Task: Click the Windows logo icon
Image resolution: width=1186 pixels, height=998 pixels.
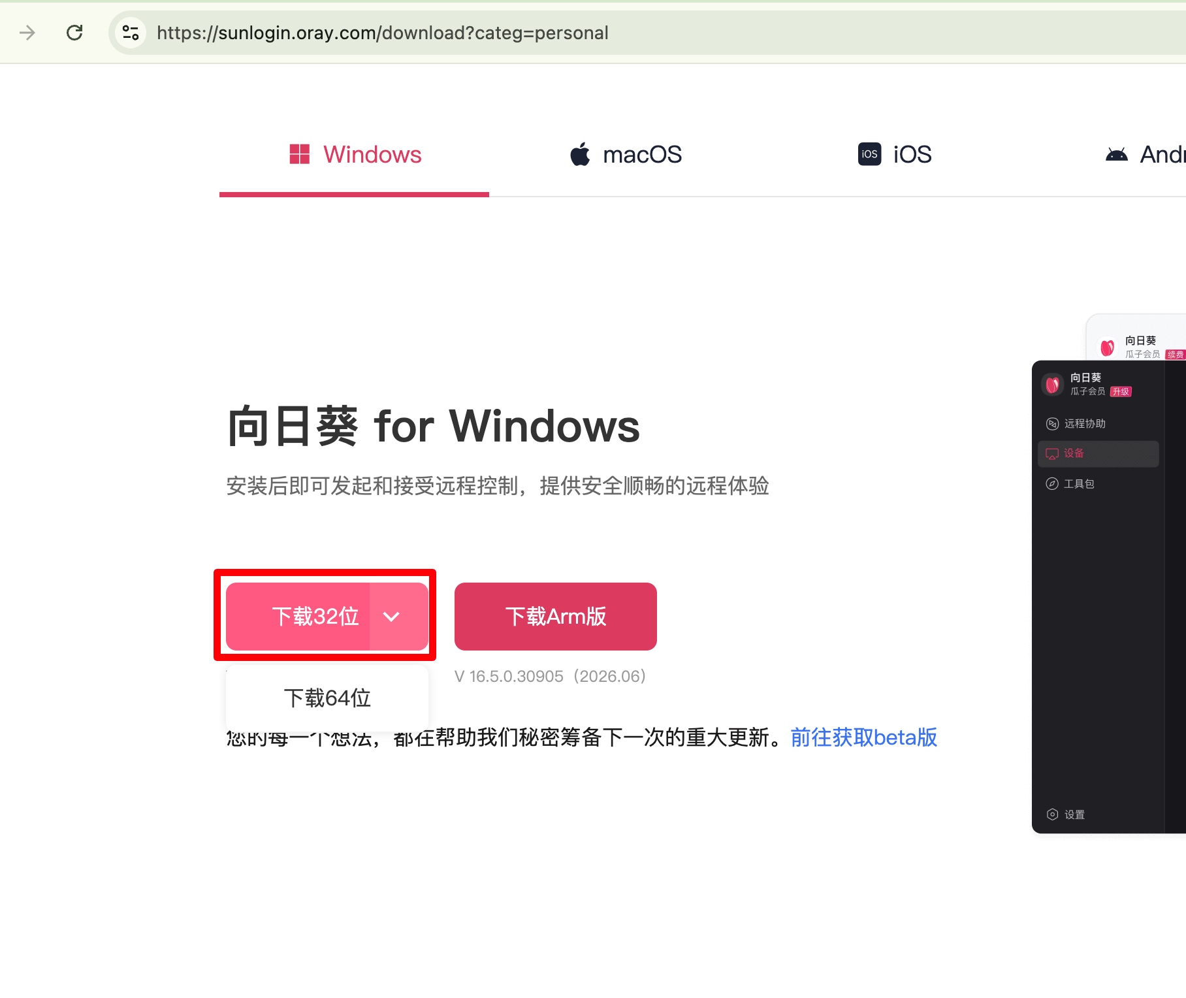Action: pyautogui.click(x=300, y=154)
